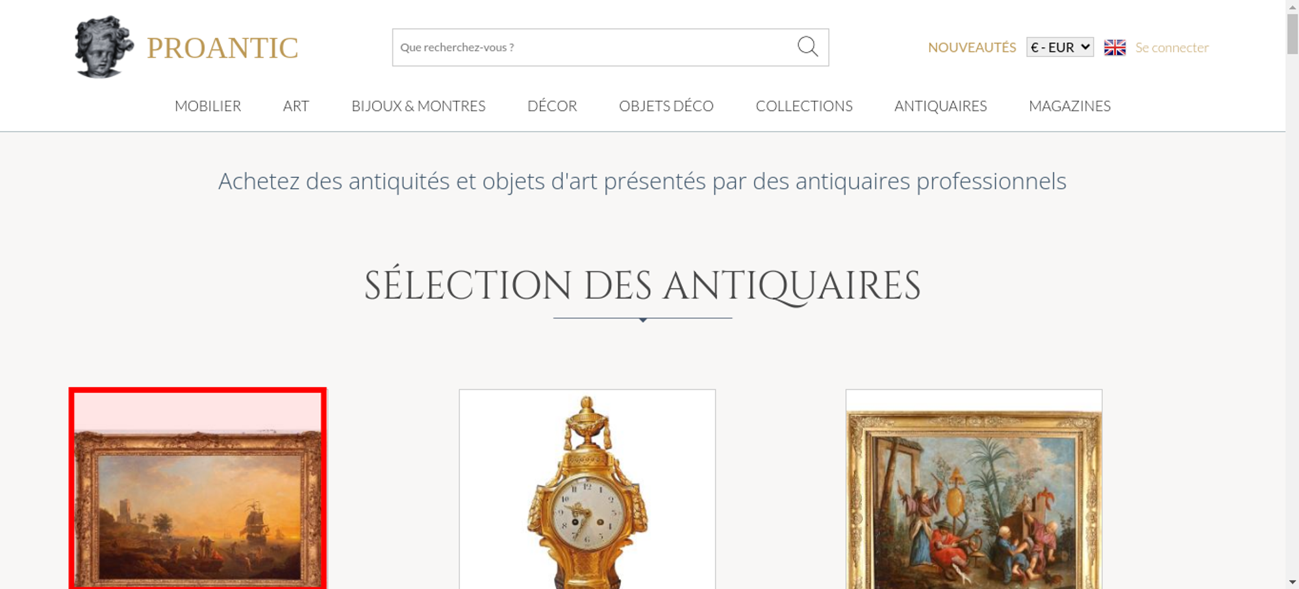Switch language via the UK flag icon
1299x589 pixels.
click(x=1115, y=47)
